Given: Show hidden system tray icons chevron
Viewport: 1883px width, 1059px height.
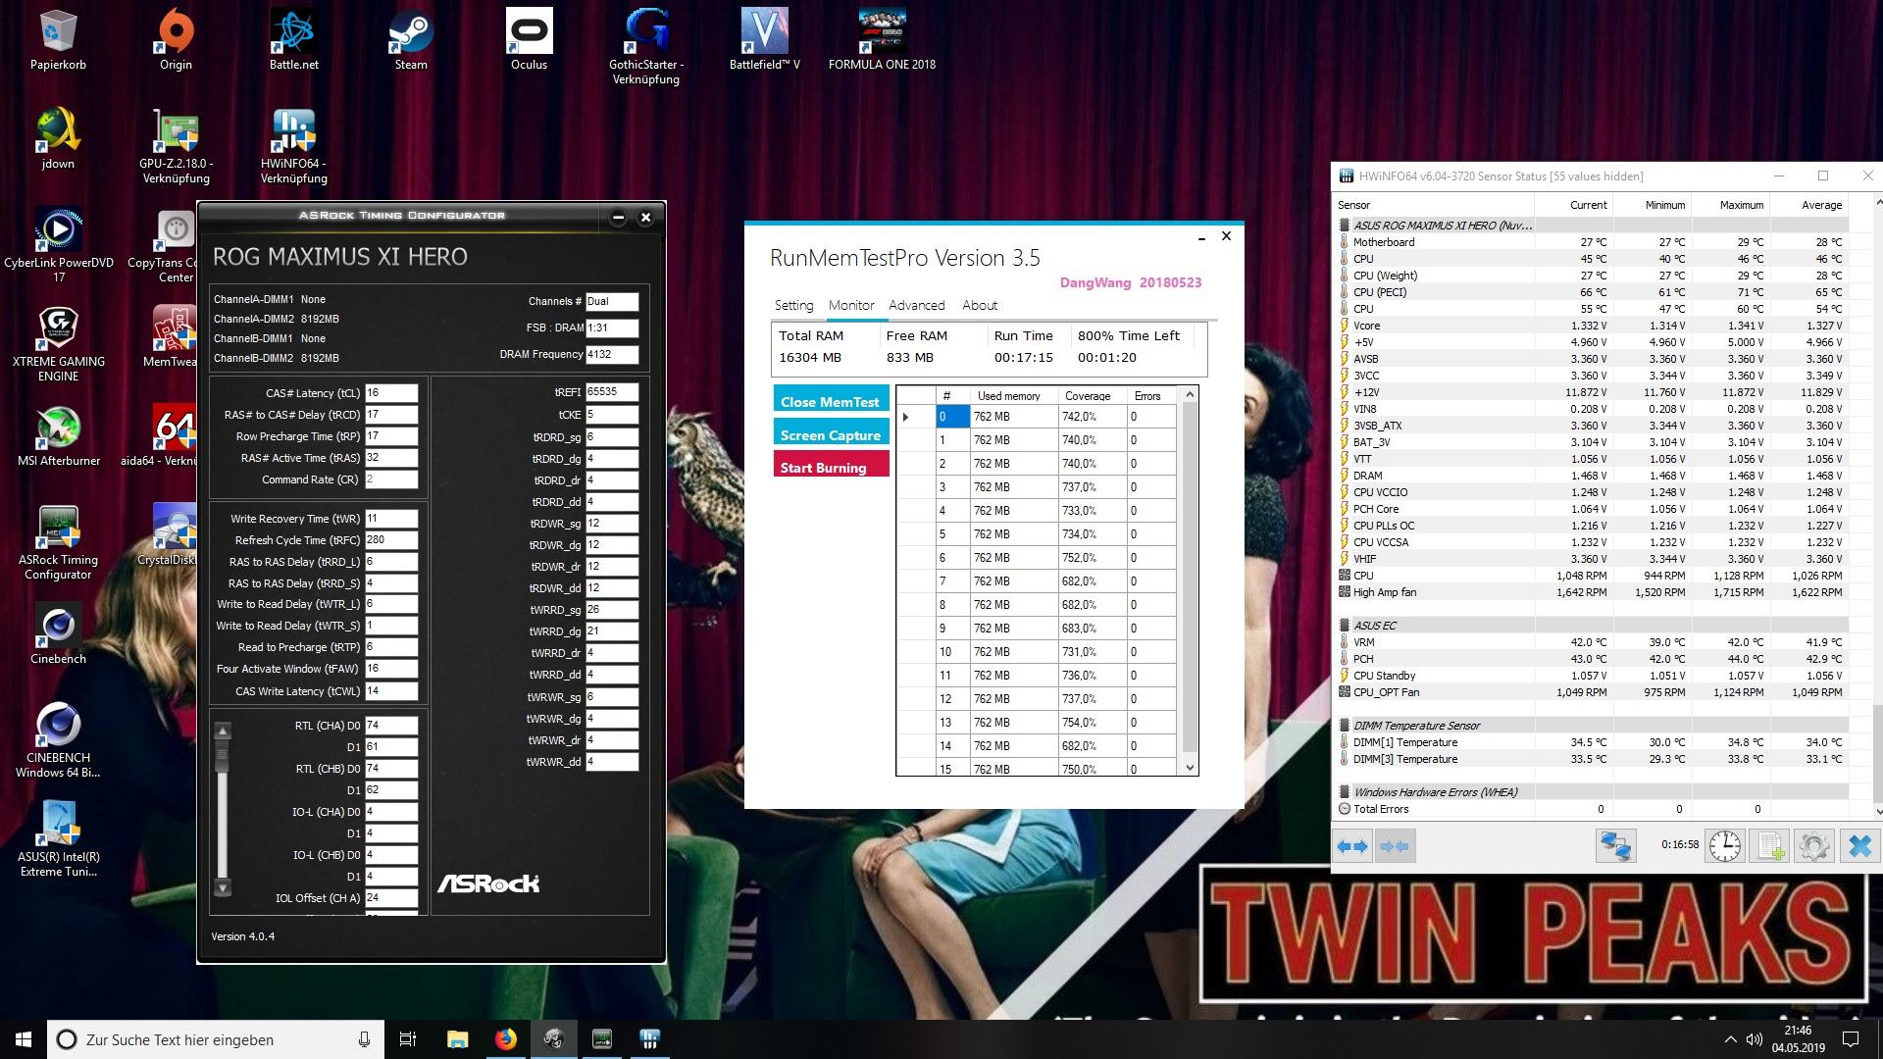Looking at the screenshot, I should [1730, 1039].
